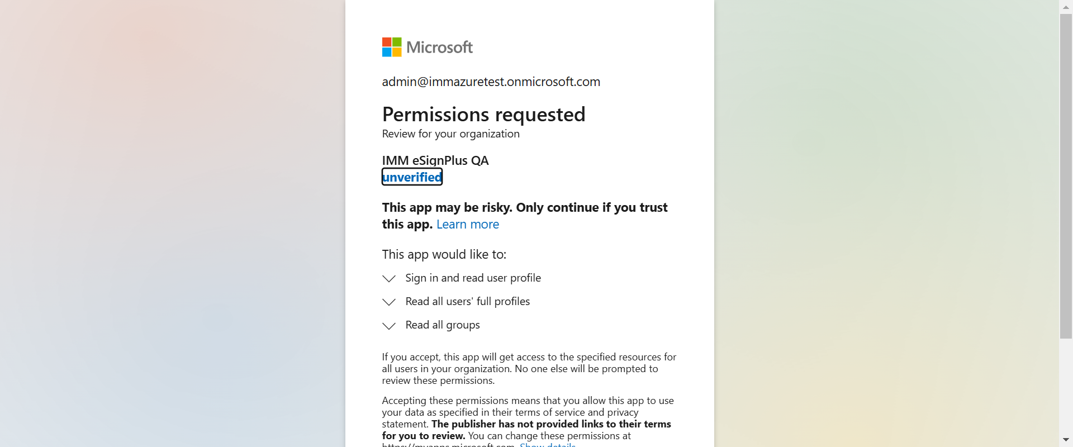Viewport: 1073px width, 447px height.
Task: Click the vertical scrollbar thumb
Action: click(x=1066, y=176)
